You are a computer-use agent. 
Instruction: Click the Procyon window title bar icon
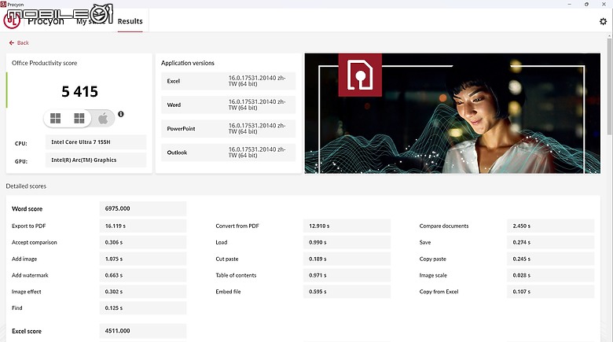point(3,4)
